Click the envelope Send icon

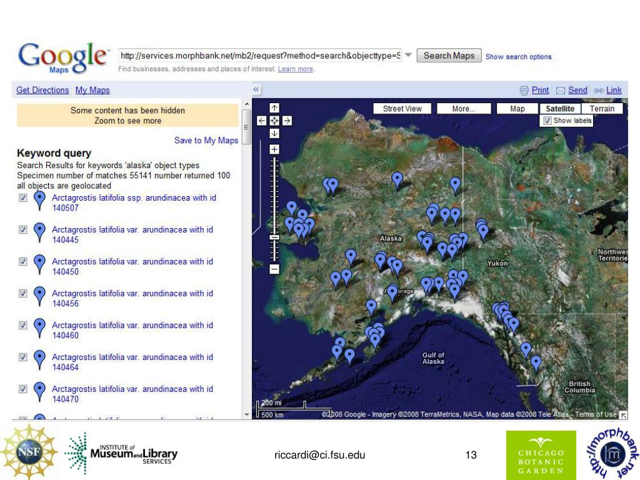tap(561, 91)
